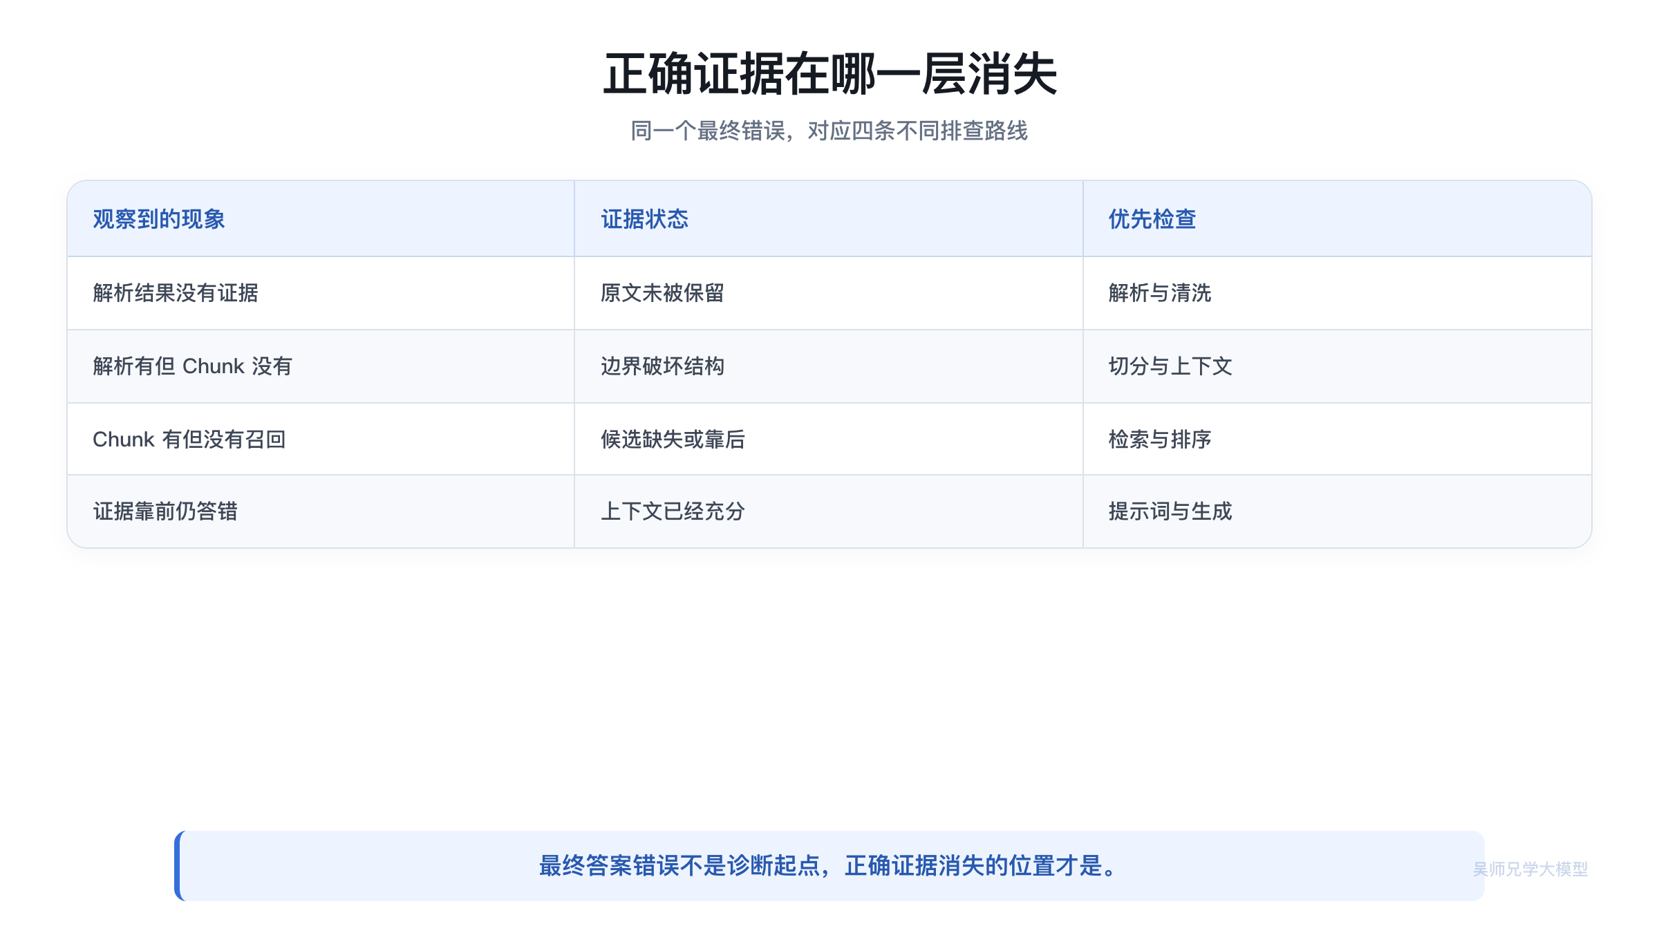Click subtitle 同一个最终错误，对应四条不同排查路线

[829, 131]
